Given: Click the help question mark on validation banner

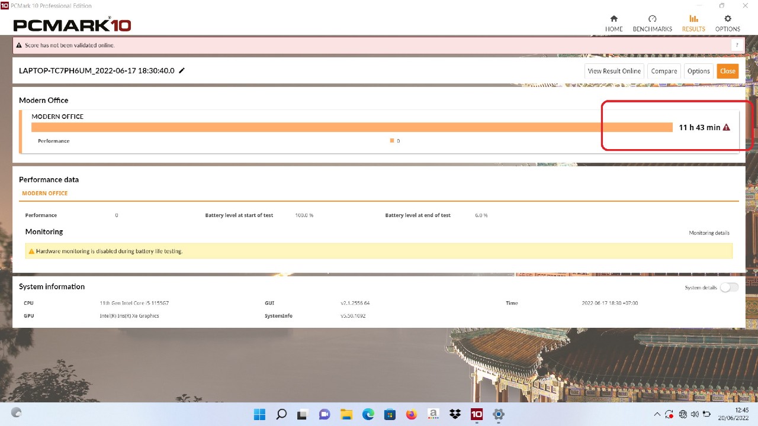Looking at the screenshot, I should (x=737, y=45).
